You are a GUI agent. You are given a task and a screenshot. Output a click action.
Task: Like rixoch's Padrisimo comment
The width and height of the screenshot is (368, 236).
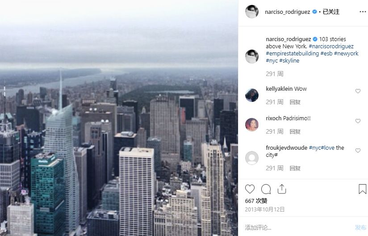[x=358, y=121]
